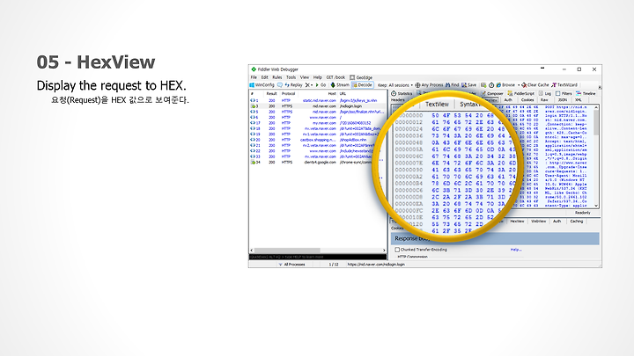This screenshot has height=356, width=634.
Task: Open WinConfig in the toolbar
Action: pos(262,85)
